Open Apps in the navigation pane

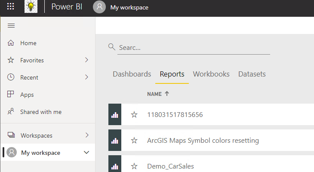pyautogui.click(x=27, y=95)
